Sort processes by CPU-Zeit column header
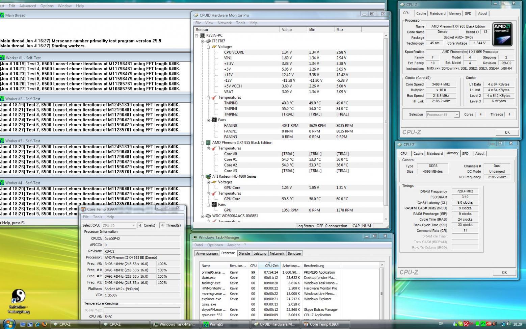Image resolution: width=526 pixels, height=329 pixels. (x=271, y=265)
